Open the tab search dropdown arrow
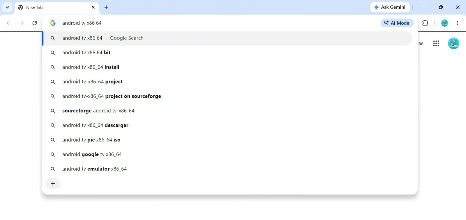466x220 pixels. click(x=7, y=7)
